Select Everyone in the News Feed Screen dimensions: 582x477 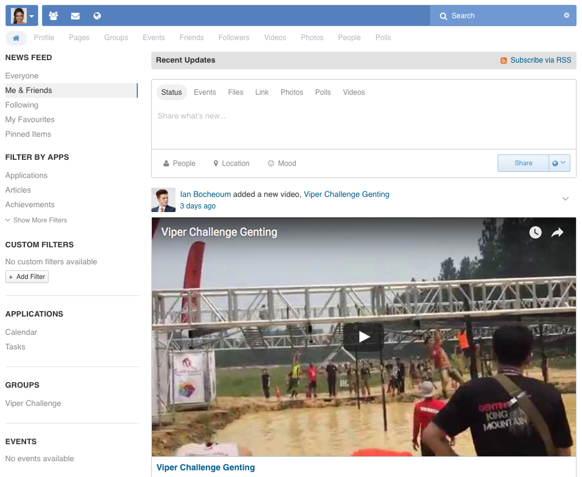tap(22, 76)
